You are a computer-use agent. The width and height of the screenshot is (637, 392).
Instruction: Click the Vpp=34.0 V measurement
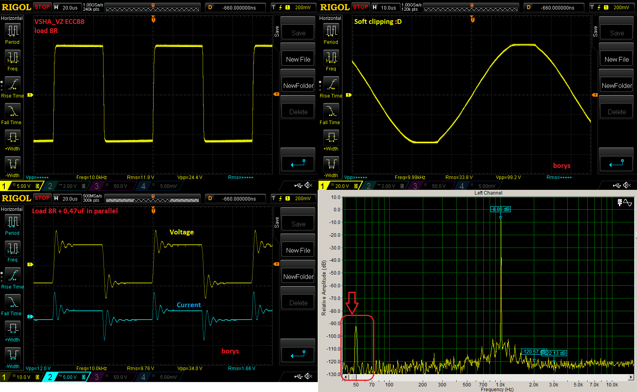click(190, 369)
